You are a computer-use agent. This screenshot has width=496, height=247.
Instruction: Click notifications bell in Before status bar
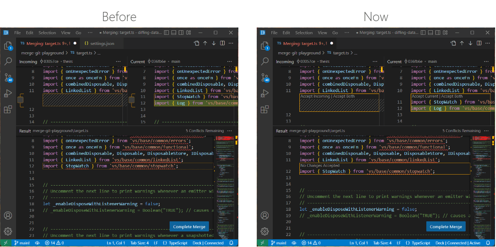tap(231, 243)
